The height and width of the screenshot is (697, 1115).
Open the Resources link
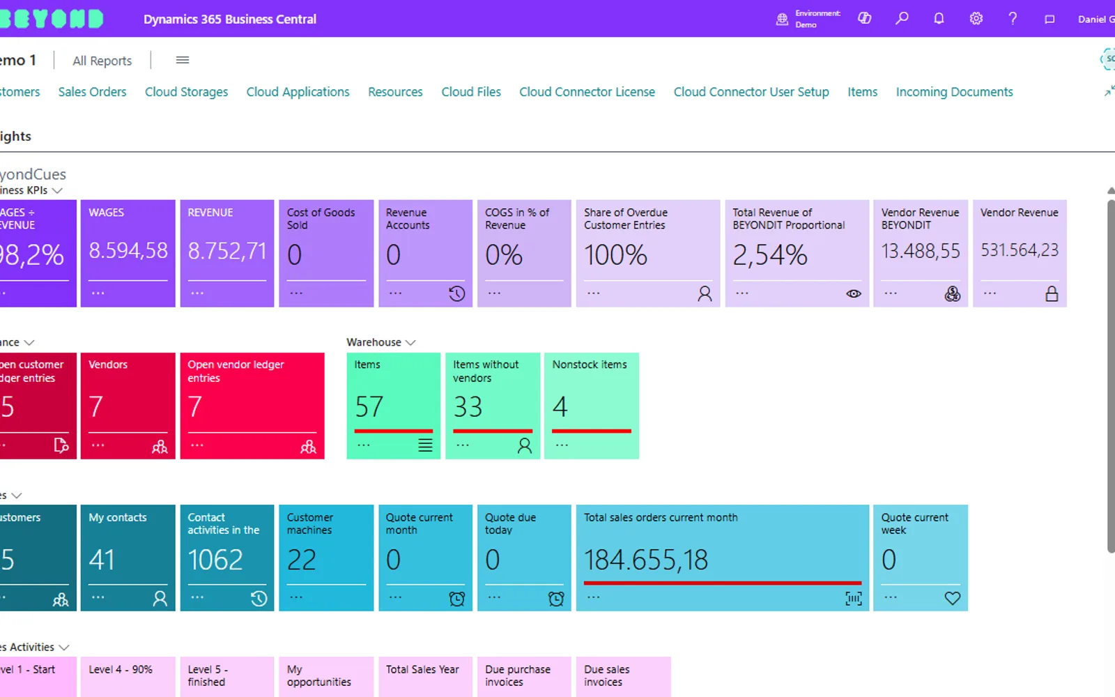(x=395, y=92)
